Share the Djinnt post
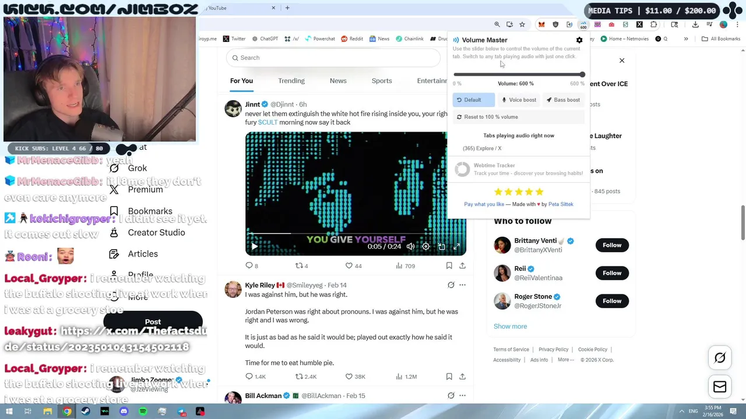Screen dimensions: 746x419 [462, 266]
